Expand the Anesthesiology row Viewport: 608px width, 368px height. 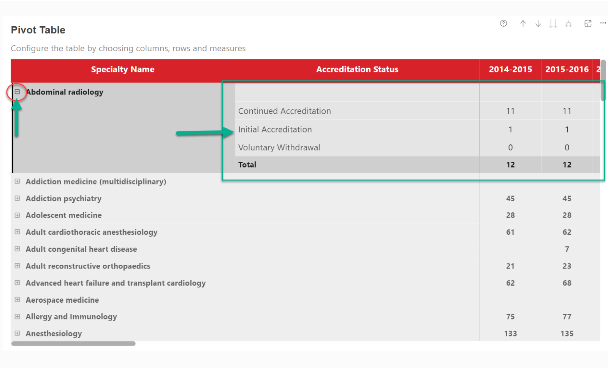pyautogui.click(x=17, y=333)
